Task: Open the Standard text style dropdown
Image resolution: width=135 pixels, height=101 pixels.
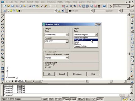Action: [x=128, y=6]
